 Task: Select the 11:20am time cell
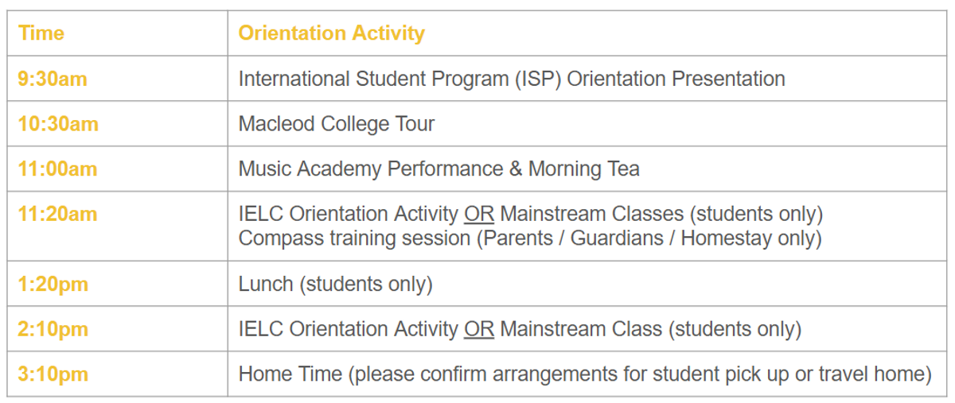[57, 214]
